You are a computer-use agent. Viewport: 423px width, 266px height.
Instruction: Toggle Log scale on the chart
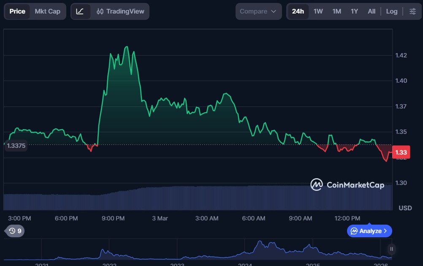pos(391,11)
